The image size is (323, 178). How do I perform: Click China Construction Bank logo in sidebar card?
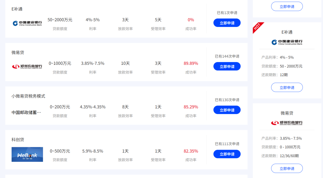pyautogui.click(x=287, y=42)
